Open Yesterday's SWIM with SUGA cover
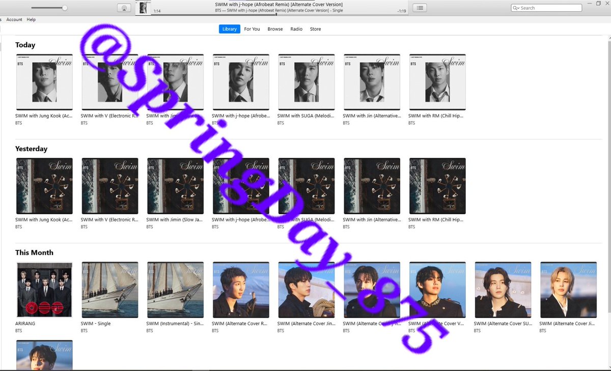The width and height of the screenshot is (611, 371). [x=307, y=186]
